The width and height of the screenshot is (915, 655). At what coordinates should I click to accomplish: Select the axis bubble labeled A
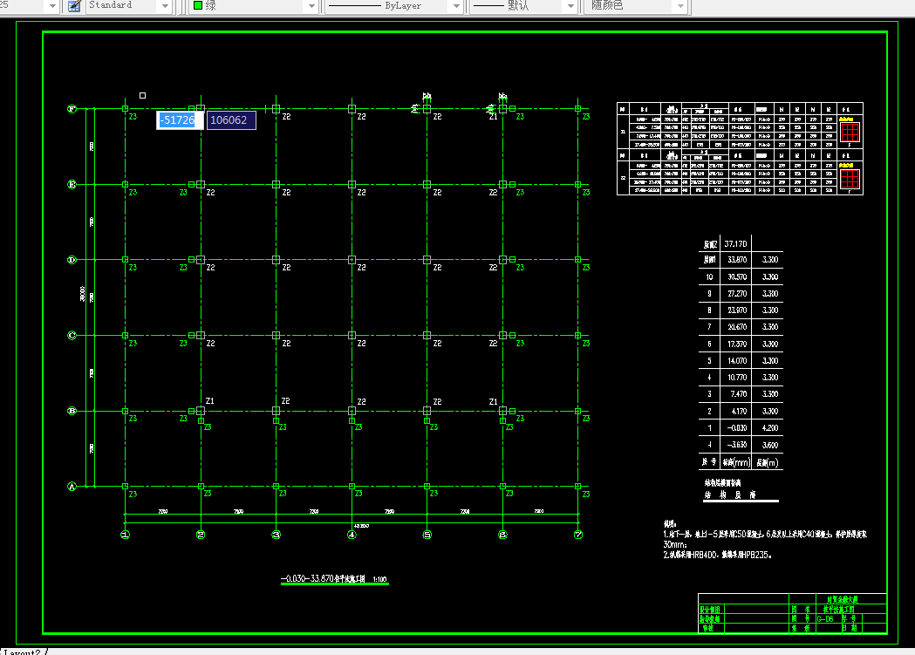point(72,487)
